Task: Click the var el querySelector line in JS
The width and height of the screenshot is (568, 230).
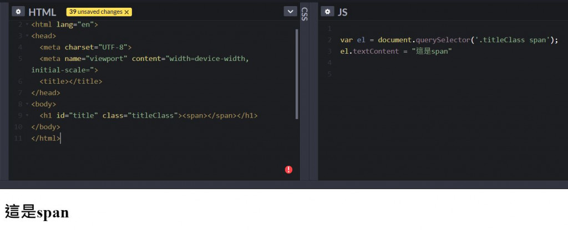Action: (449, 40)
